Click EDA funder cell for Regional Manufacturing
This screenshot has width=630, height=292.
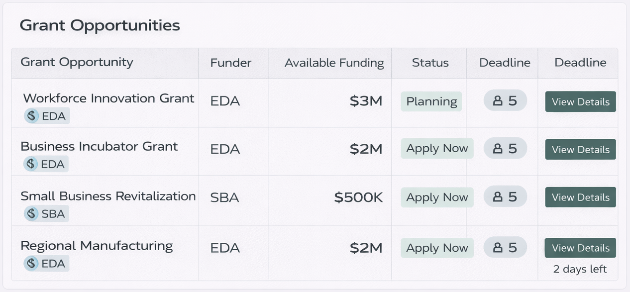tap(225, 248)
